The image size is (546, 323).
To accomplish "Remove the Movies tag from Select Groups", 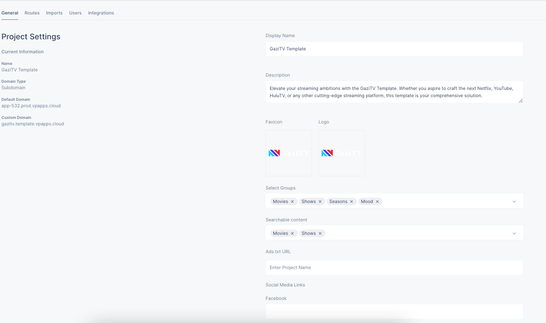I will pyautogui.click(x=292, y=202).
